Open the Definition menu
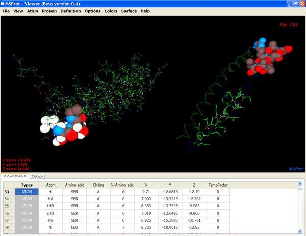Viewport: 306px width, 236px height. pos(70,11)
